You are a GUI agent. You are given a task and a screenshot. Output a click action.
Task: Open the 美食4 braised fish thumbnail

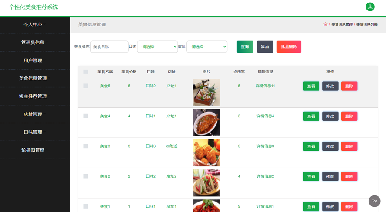(206, 123)
